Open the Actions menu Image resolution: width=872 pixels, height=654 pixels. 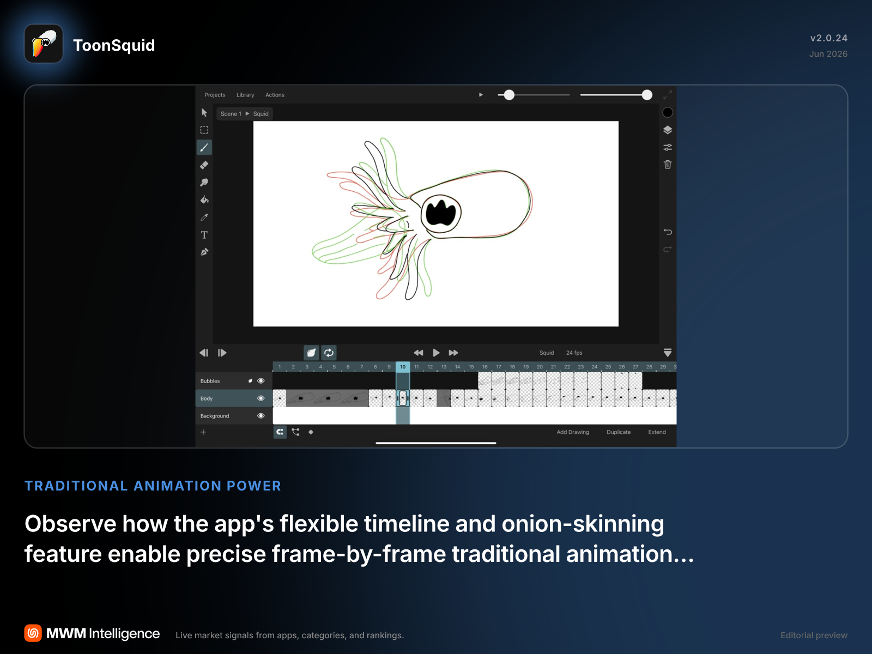275,95
